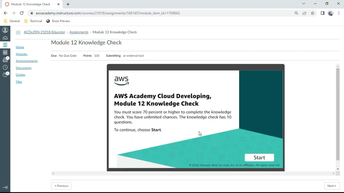Click the AWS logo in quiz frame
The width and height of the screenshot is (344, 193).
121,81
